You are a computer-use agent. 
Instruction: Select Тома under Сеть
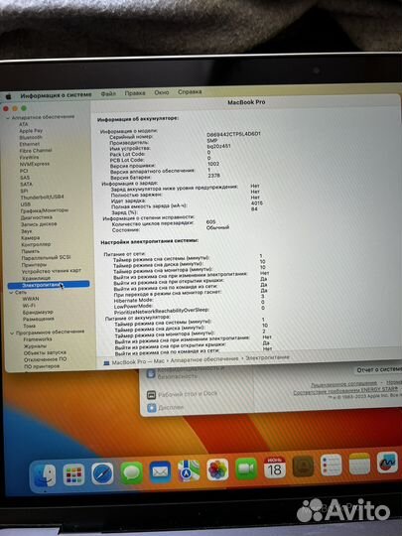coord(30,326)
